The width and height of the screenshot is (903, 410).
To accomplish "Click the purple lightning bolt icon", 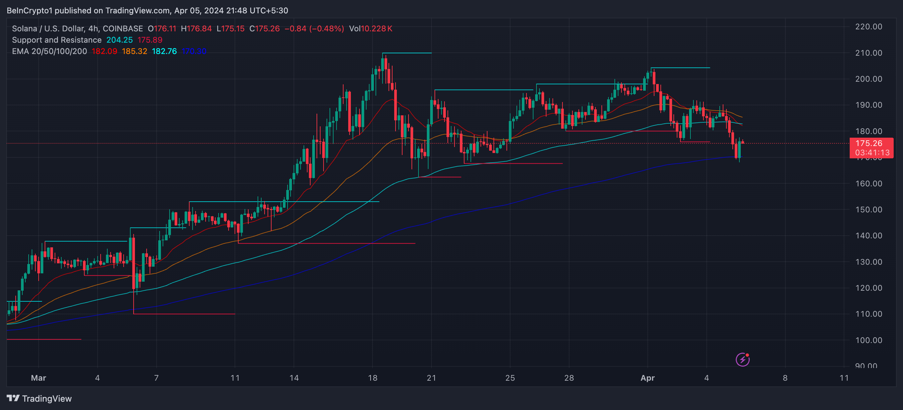I will pyautogui.click(x=742, y=359).
